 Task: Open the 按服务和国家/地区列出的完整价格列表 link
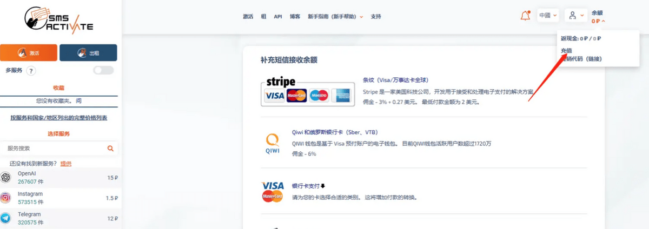(58, 117)
